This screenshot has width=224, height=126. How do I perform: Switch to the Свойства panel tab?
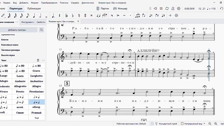pos(41,22)
